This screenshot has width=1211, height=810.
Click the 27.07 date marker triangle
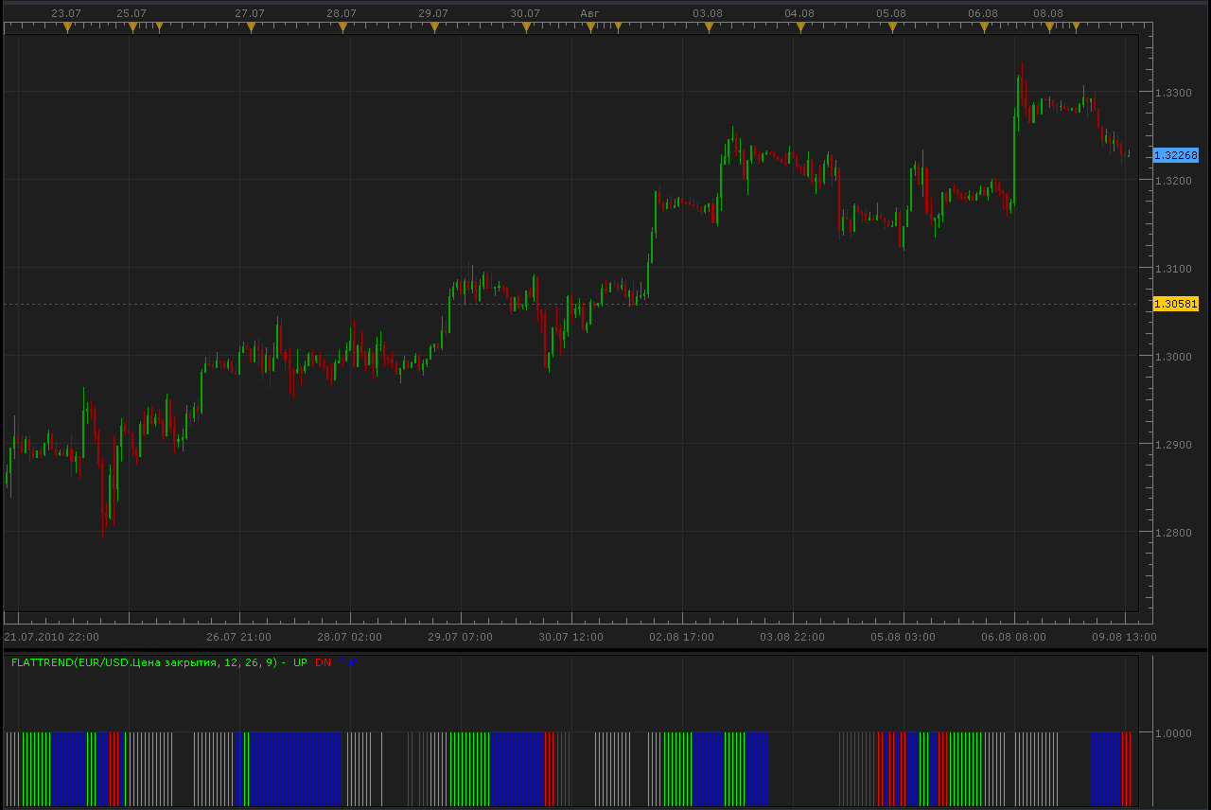pos(252,27)
